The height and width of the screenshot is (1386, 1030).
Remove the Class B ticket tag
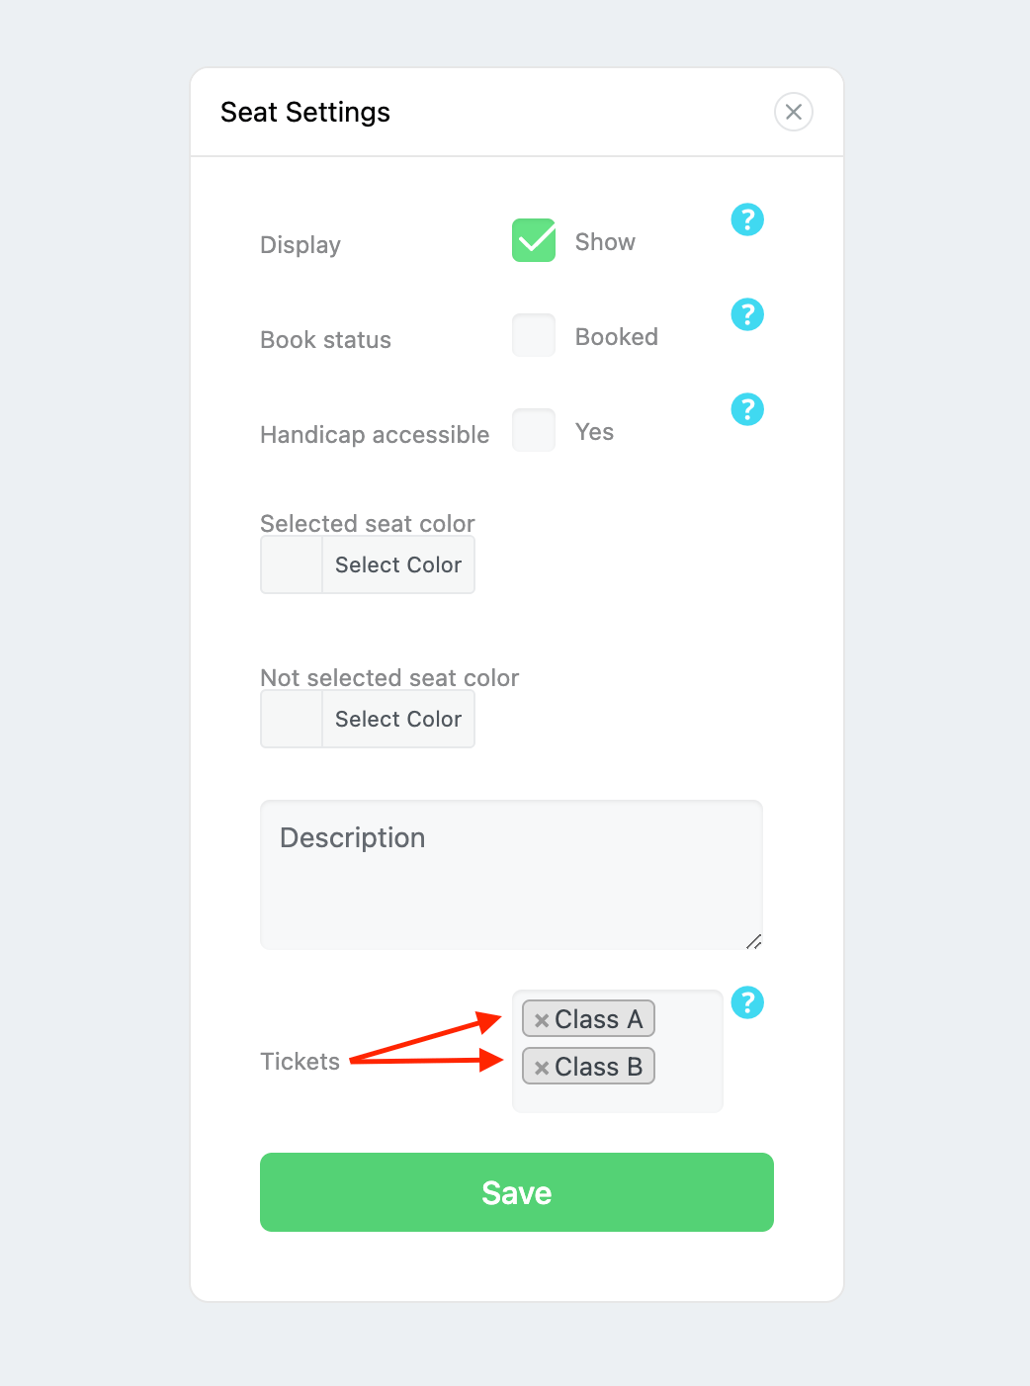coord(542,1068)
